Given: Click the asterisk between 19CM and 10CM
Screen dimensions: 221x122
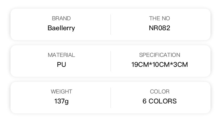Looking at the screenshot, I should pos(151,64).
